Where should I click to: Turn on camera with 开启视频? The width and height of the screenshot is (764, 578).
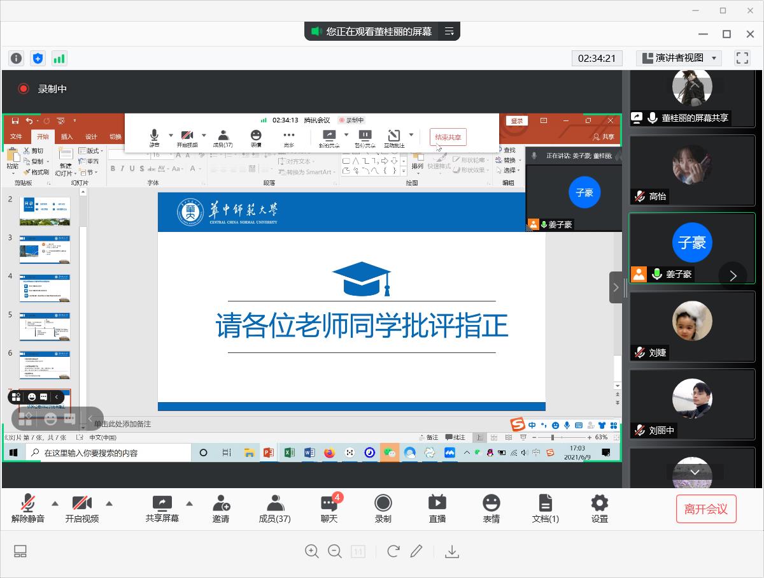pyautogui.click(x=82, y=509)
